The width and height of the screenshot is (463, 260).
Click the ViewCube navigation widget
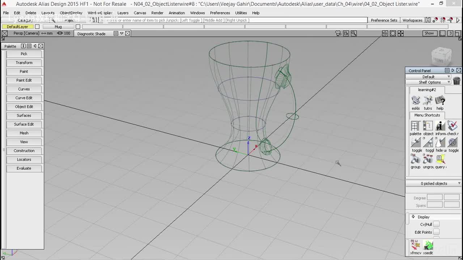coord(442,56)
